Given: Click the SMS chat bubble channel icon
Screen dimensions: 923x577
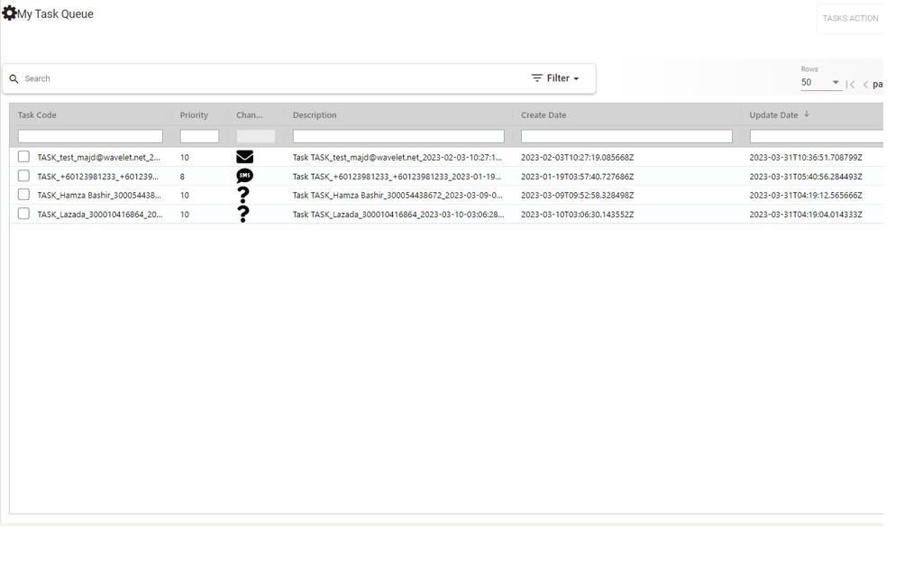Looking at the screenshot, I should coord(244,176).
